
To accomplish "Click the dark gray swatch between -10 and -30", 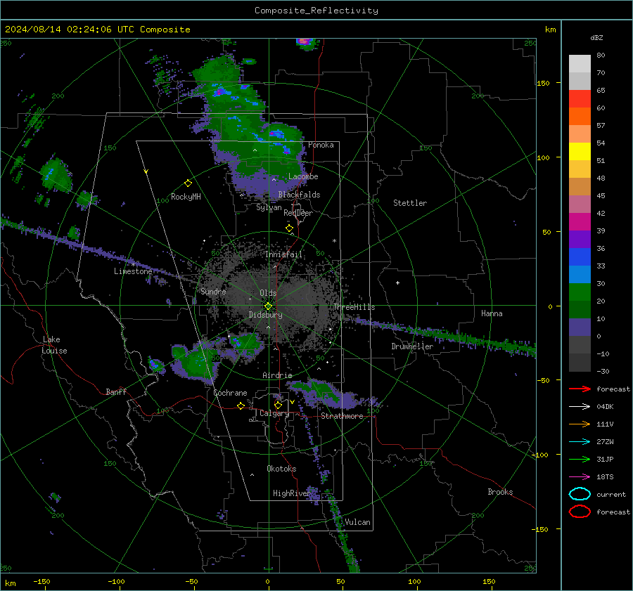I will [580, 363].
